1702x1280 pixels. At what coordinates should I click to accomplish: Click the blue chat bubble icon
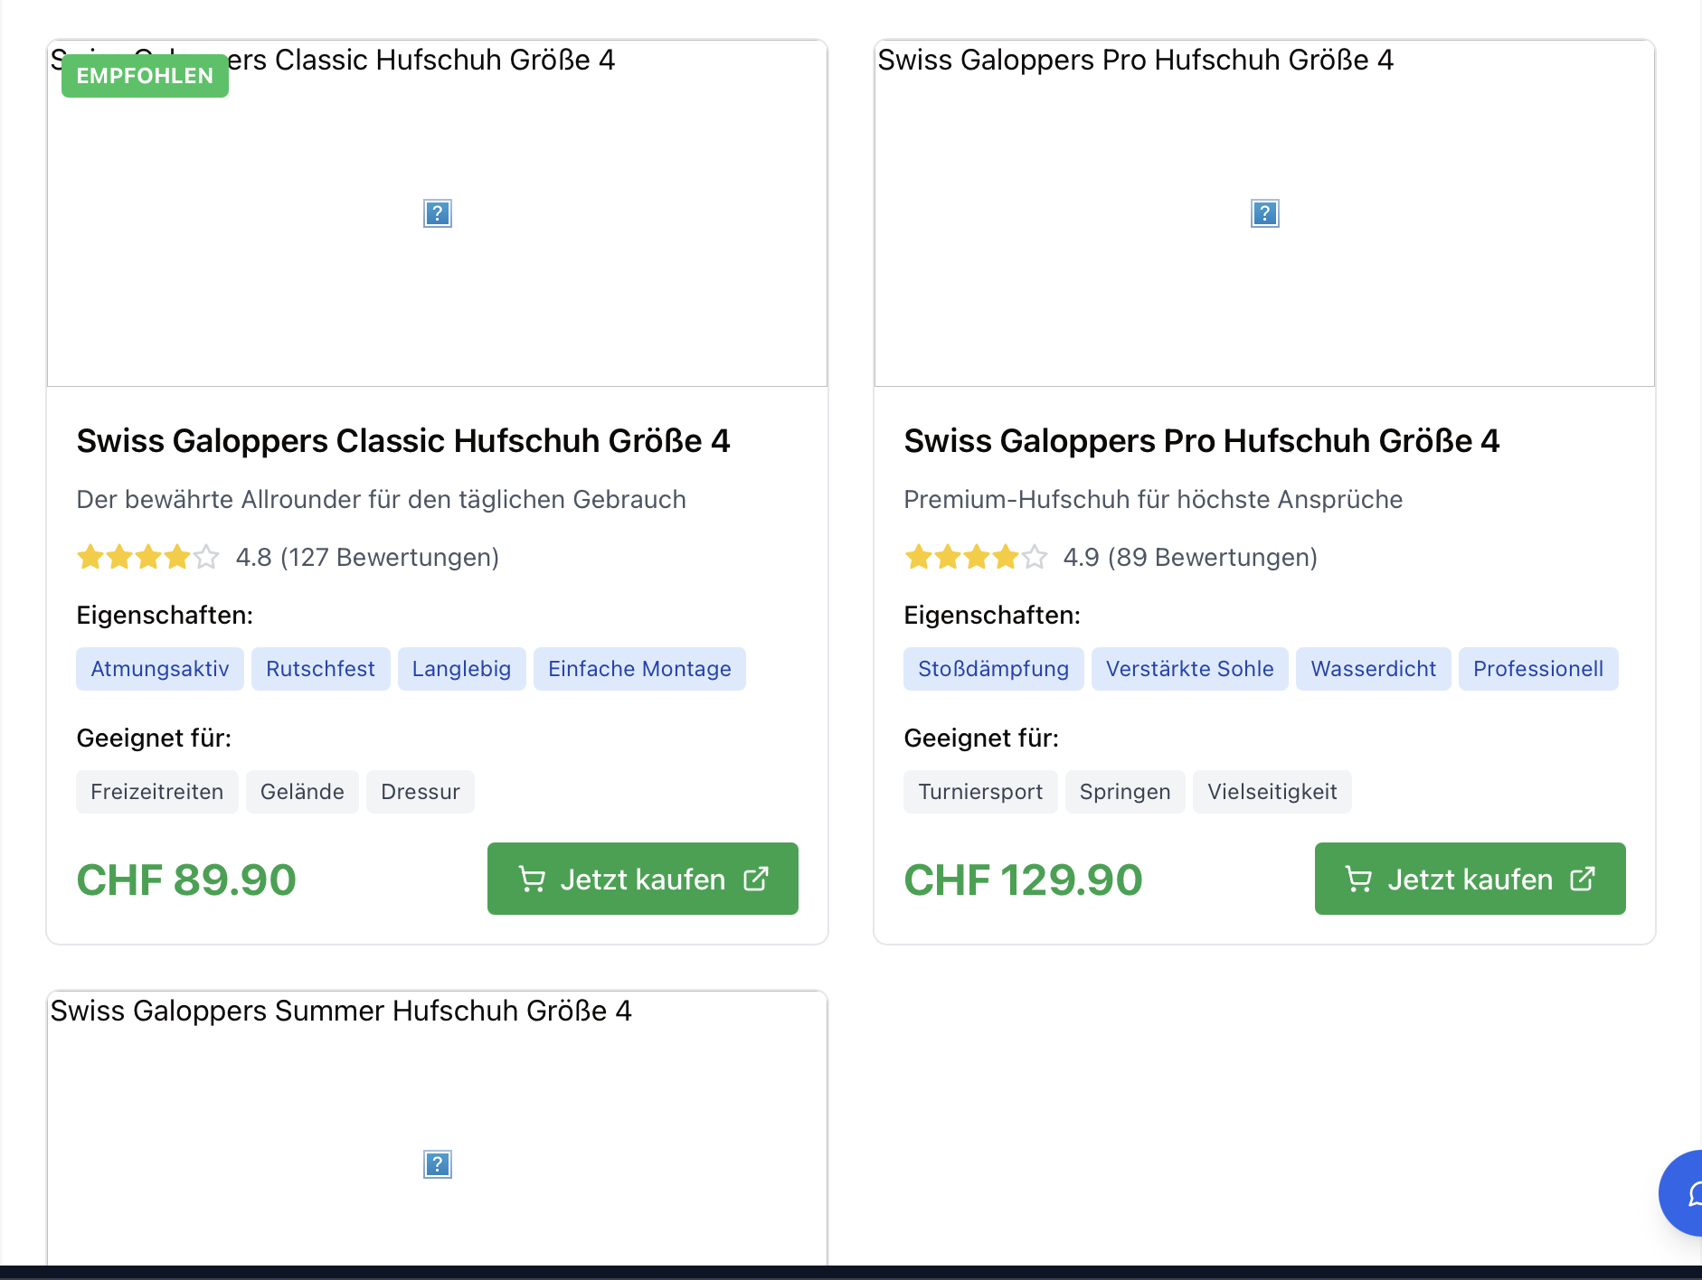coord(1688,1193)
